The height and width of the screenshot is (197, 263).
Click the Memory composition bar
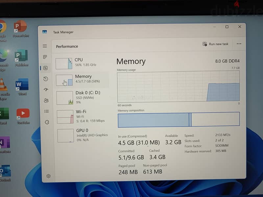click(179, 120)
